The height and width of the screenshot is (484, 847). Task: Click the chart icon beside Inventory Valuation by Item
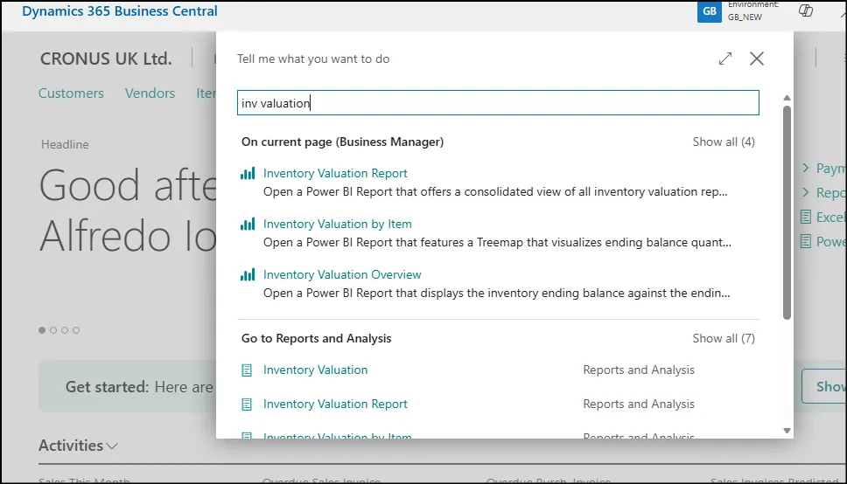[x=248, y=224]
